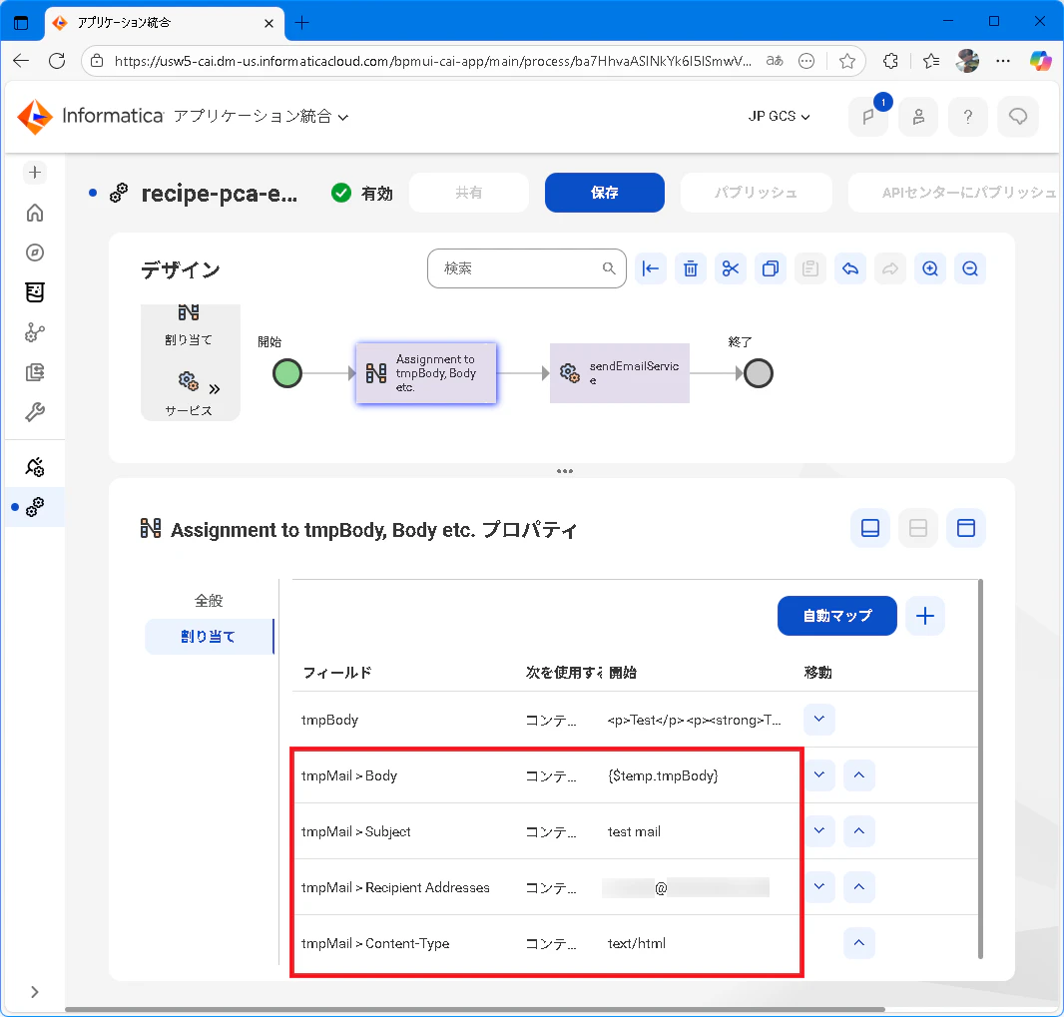1064x1017 pixels.
Task: Move tmpBody row down
Action: [x=819, y=720]
